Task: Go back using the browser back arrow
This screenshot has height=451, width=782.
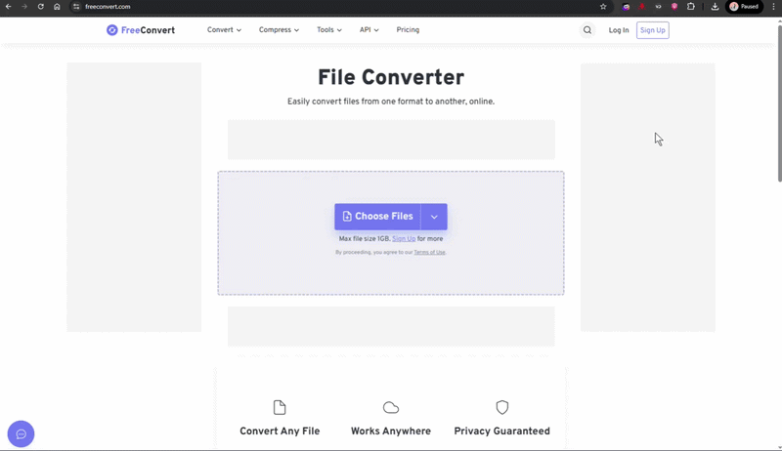Action: click(9, 7)
